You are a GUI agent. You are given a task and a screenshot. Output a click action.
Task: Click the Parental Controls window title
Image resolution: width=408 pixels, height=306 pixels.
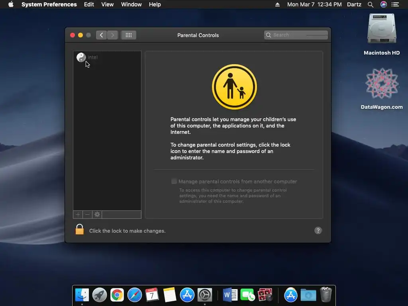point(198,35)
